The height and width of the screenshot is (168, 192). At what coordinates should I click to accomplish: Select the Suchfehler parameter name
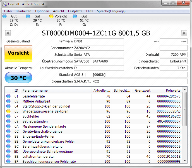[31, 116]
